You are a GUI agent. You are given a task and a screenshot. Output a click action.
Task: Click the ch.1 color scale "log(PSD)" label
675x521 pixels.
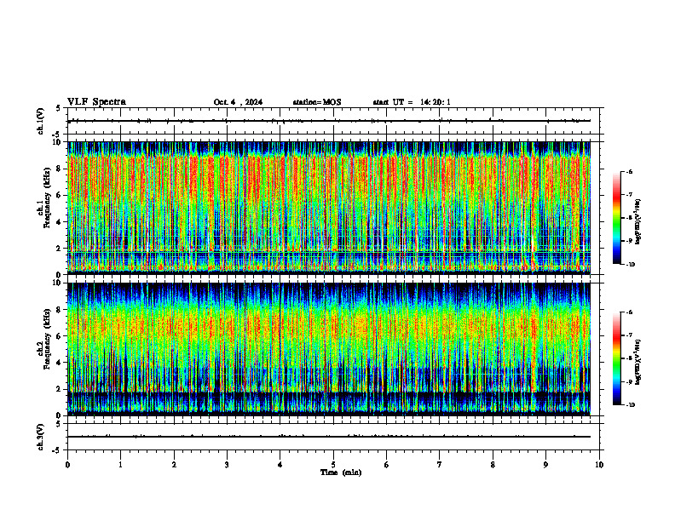click(x=638, y=221)
